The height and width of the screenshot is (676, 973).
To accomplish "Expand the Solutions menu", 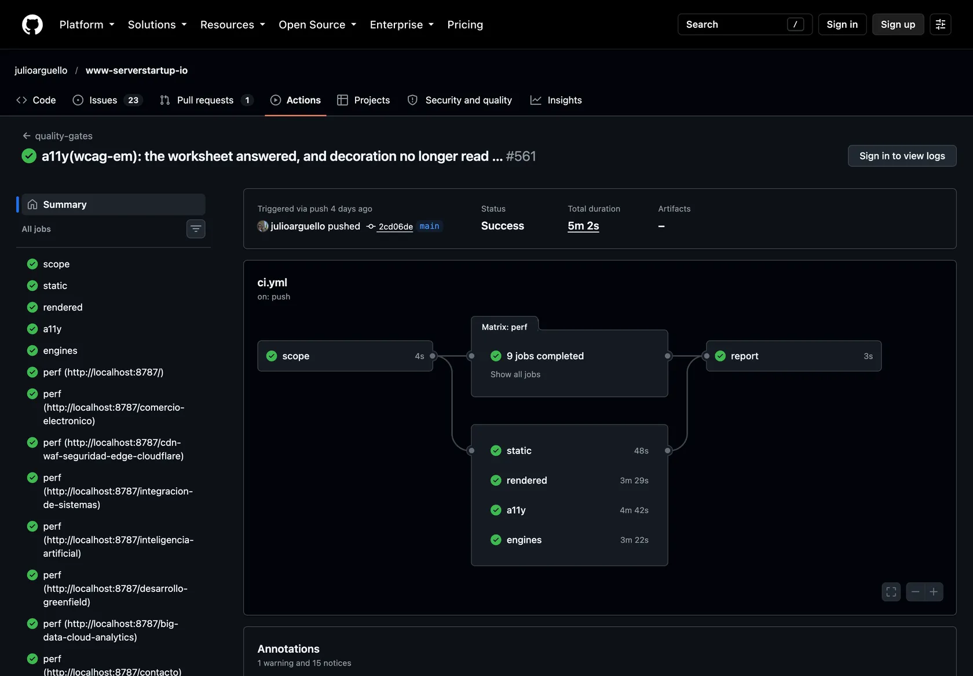I will tap(157, 24).
